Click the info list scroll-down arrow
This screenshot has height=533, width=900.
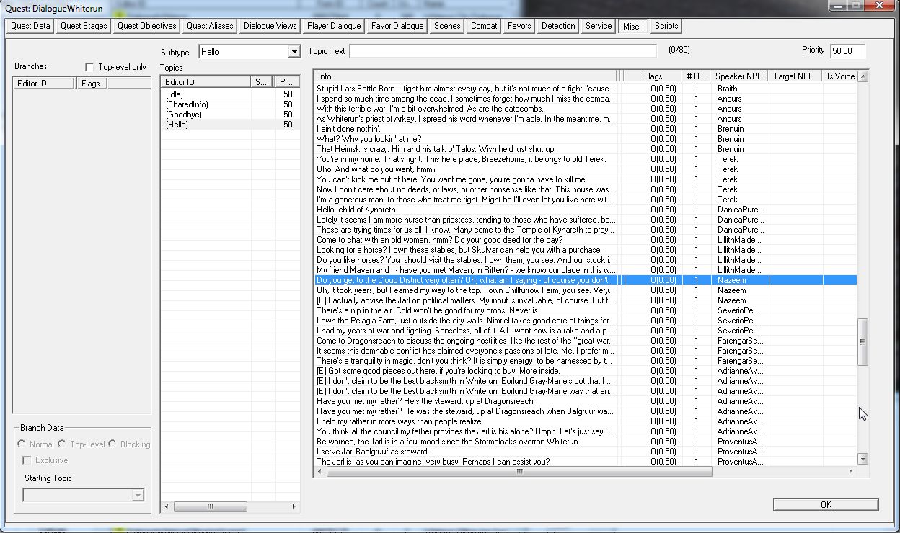[862, 459]
